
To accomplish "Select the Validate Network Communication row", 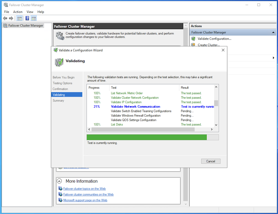I will pyautogui.click(x=150, y=106).
